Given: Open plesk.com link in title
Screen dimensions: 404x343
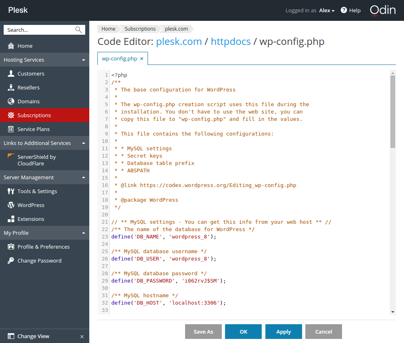Looking at the screenshot, I should coord(179,42).
